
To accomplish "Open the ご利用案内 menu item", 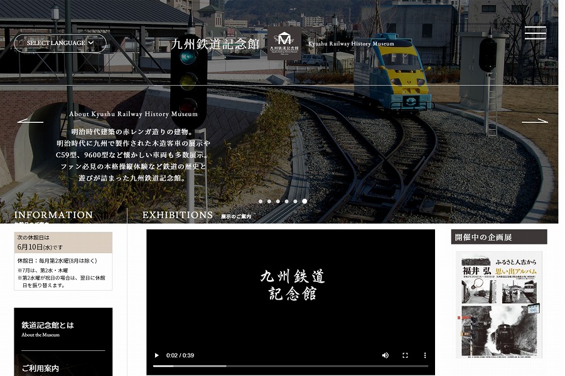I will [x=40, y=368].
